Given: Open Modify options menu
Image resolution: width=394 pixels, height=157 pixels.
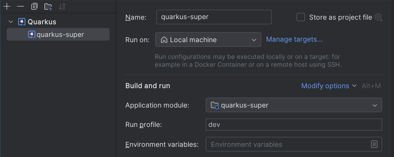Looking at the screenshot, I should 329,86.
